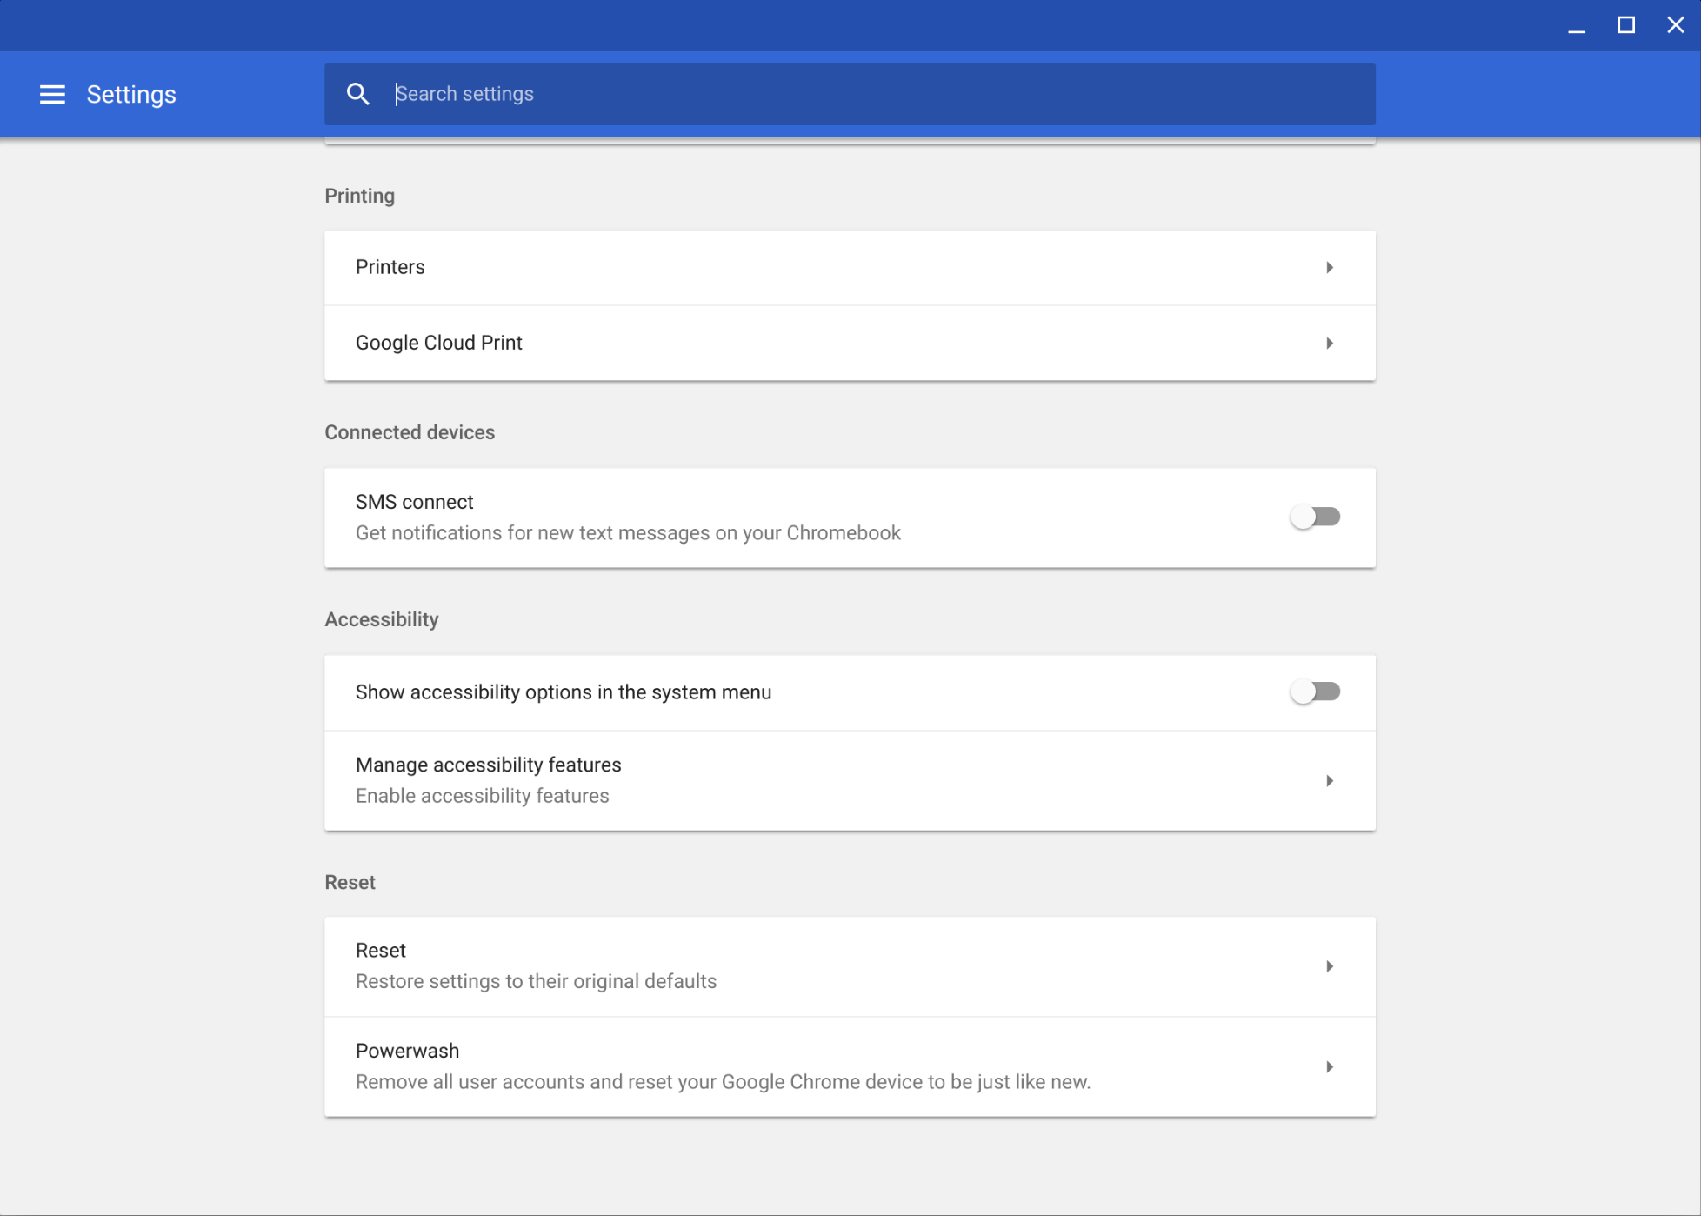Viewport: 1701px width, 1216px height.
Task: Click the SMS connect description text
Action: [628, 533]
